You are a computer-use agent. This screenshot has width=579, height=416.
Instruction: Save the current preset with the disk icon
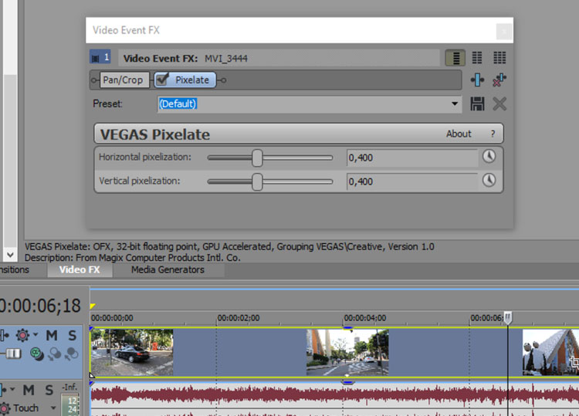(x=477, y=103)
